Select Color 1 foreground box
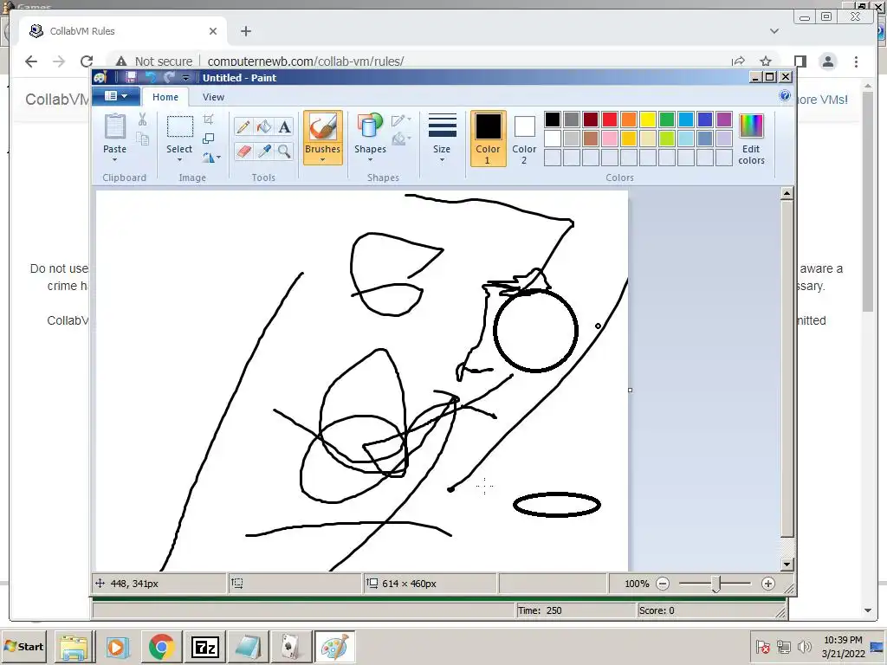The image size is (887, 665). tap(489, 138)
